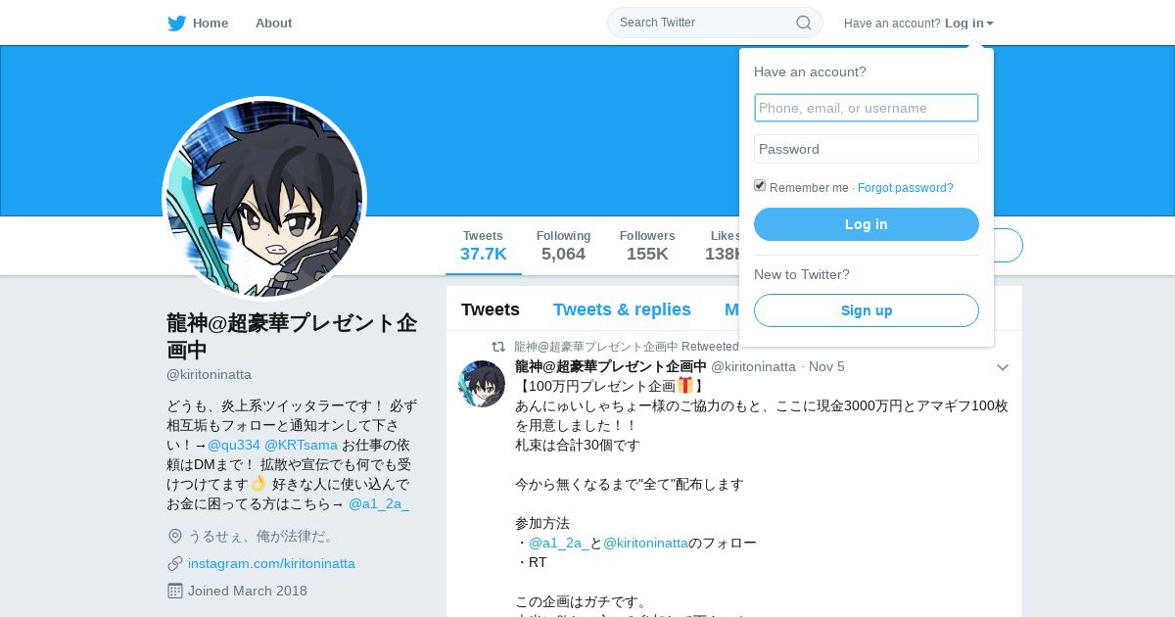Focus the Password input field
This screenshot has width=1175, height=617.
pos(867,149)
